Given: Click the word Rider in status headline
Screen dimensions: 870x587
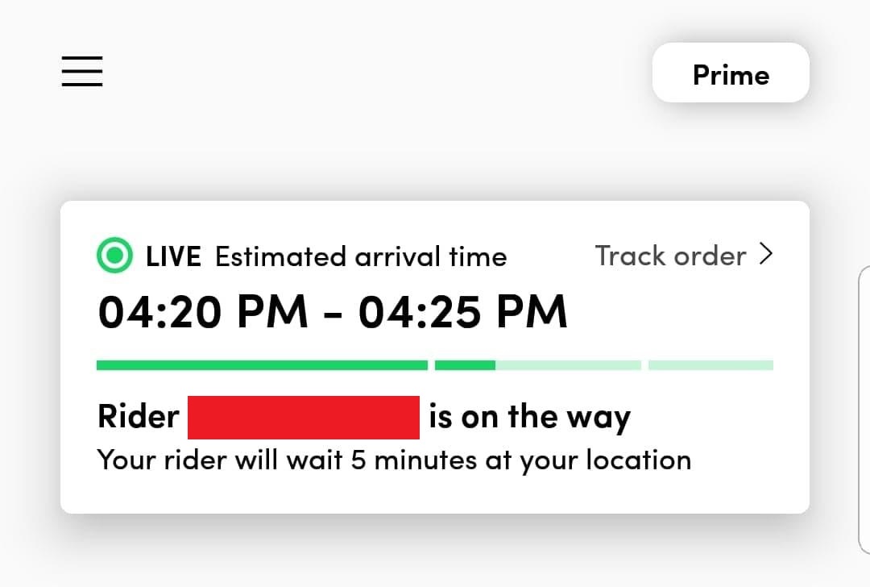Looking at the screenshot, I should [x=139, y=417].
